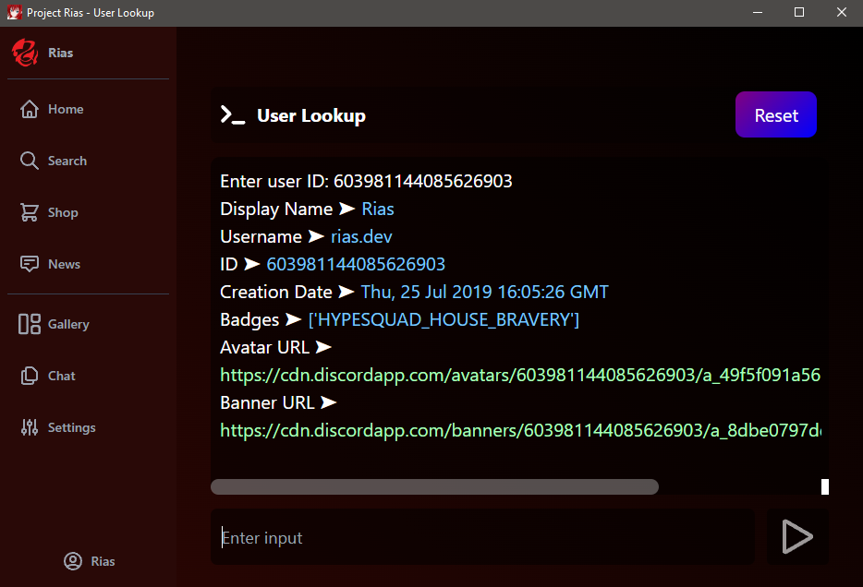Open the Home menu item
Viewport: 863px width, 587px height.
66,109
